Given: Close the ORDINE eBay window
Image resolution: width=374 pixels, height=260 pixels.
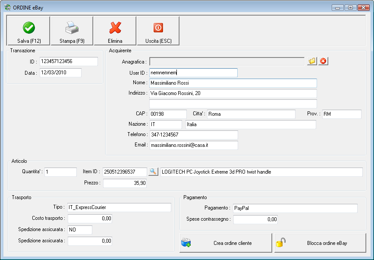Looking at the screenshot, I should coord(364,8).
